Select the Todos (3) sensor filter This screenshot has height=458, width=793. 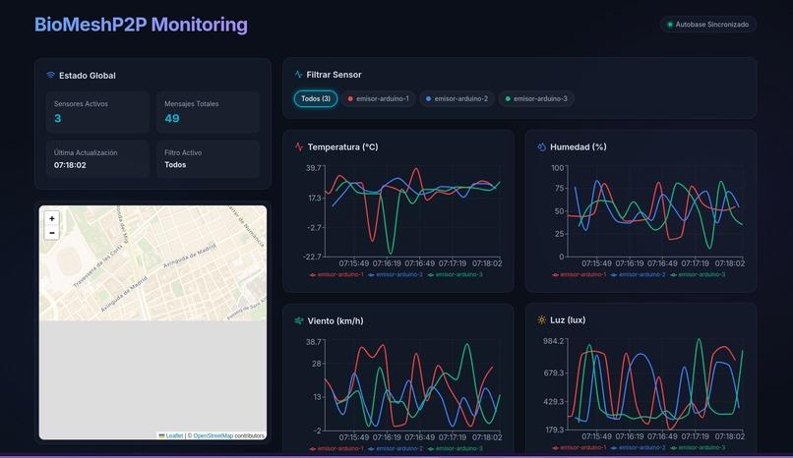[x=316, y=98]
